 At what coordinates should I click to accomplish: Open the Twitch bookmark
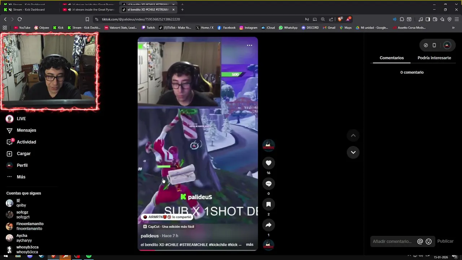click(148, 27)
